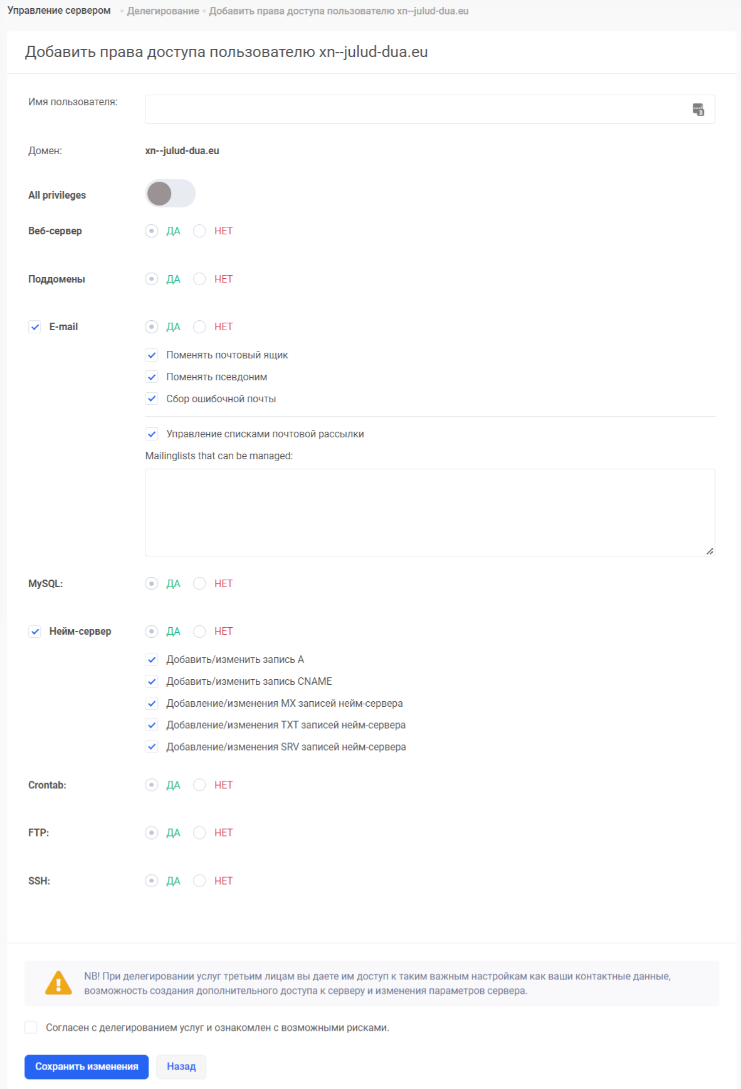This screenshot has height=1089, width=741.
Task: Disable Управление списками почтовой рассылки
Action: 152,434
